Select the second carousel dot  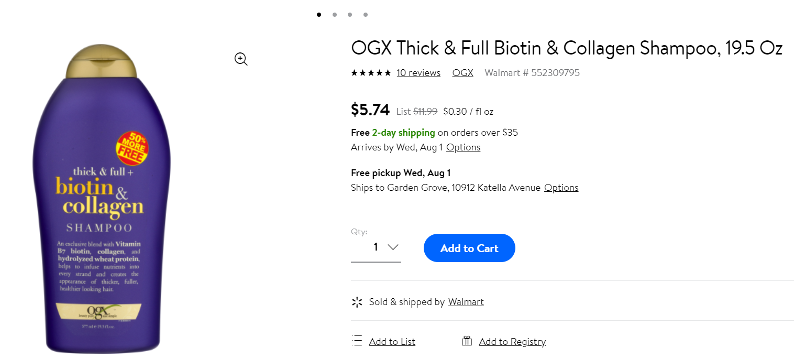(334, 15)
